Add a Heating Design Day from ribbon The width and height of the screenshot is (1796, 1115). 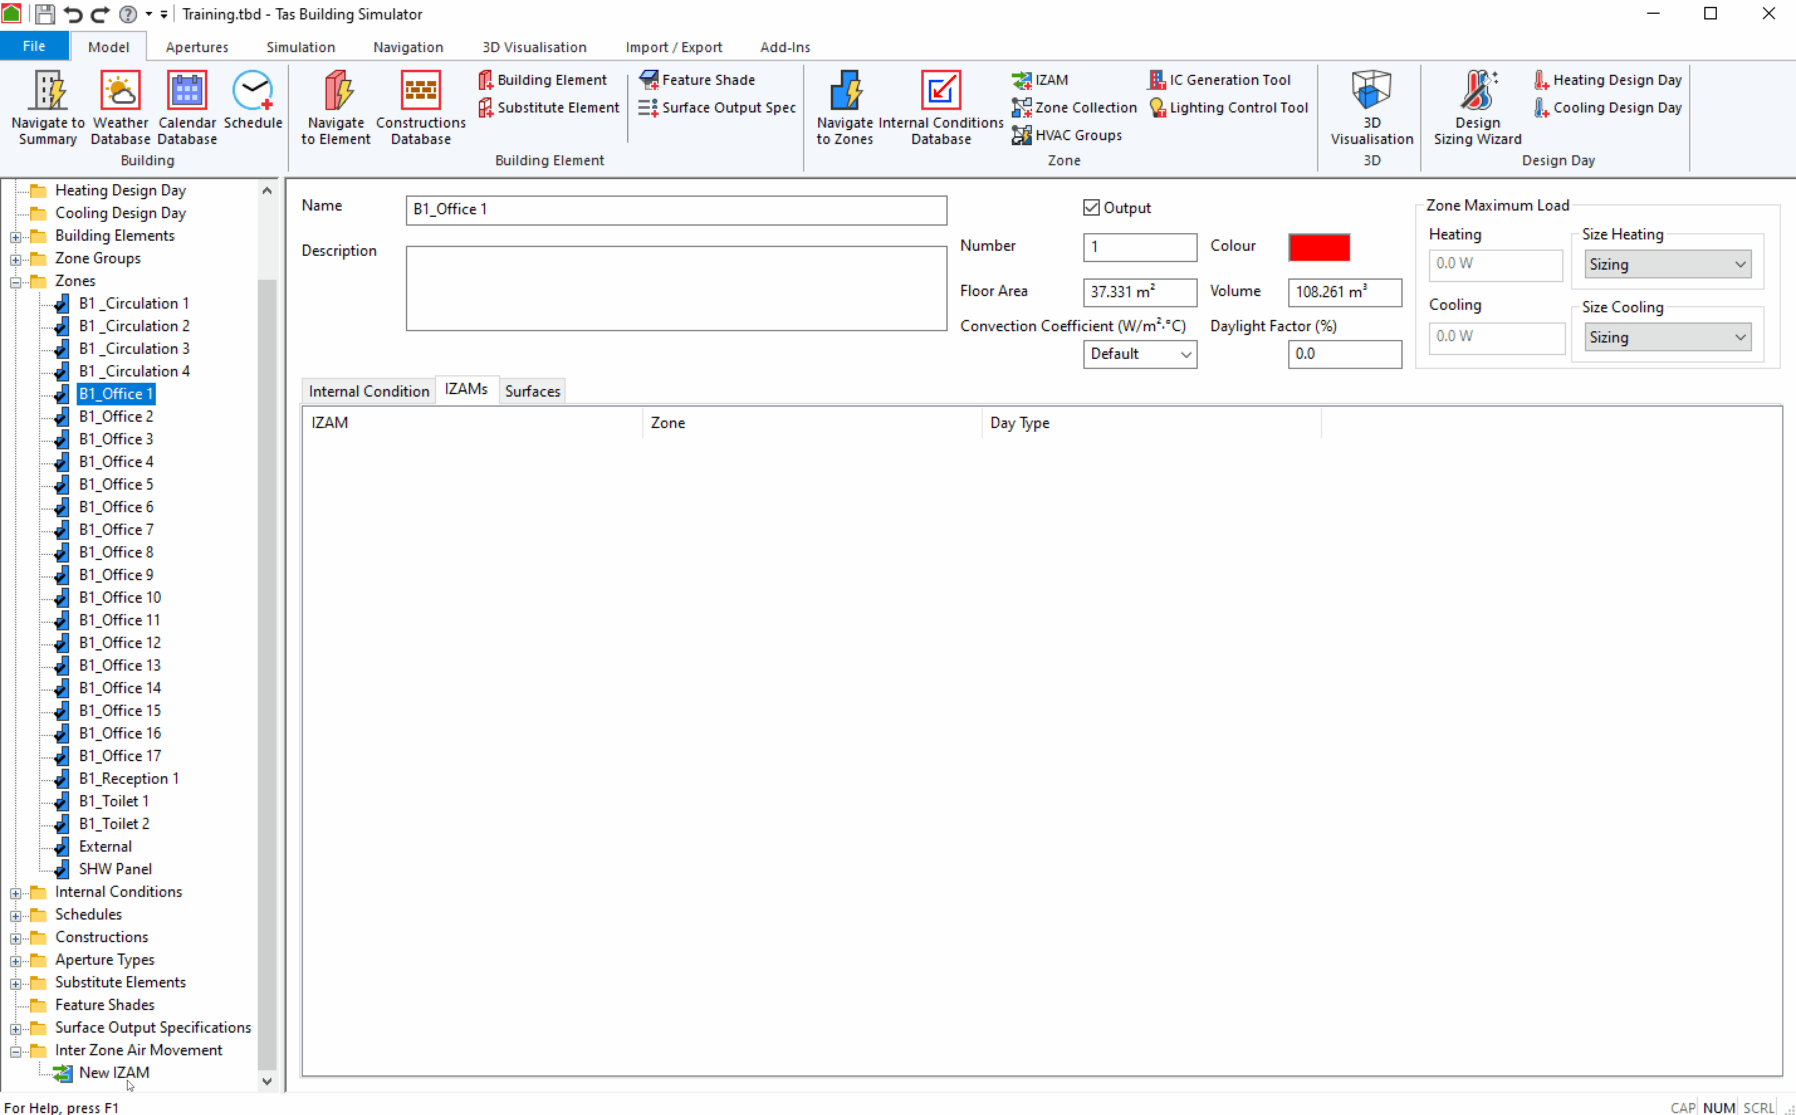click(1607, 80)
